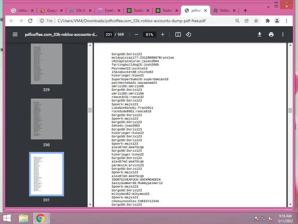Click text line 'pardesiA:arvin123'
This screenshot has height=224, width=298.
(127, 165)
